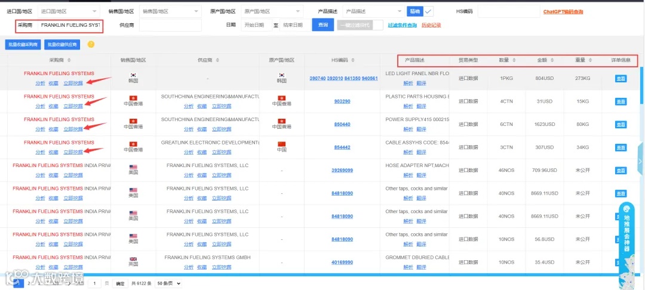Click 分析 under GREATLINK ELECTRONIC DEVELOPMENT supplier
The image size is (645, 290).
188,152
